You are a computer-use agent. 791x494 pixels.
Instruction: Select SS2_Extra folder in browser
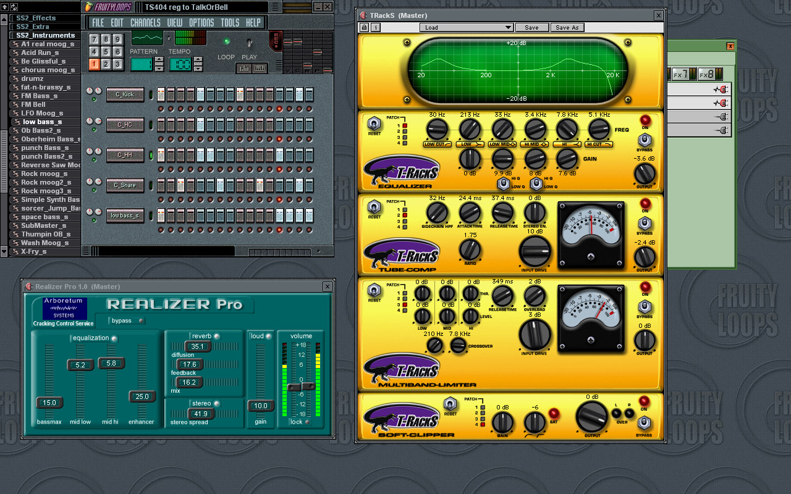(x=33, y=27)
